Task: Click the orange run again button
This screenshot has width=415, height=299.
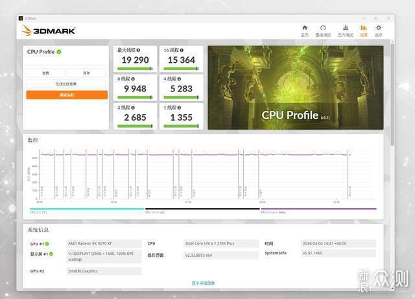Action: click(x=67, y=95)
